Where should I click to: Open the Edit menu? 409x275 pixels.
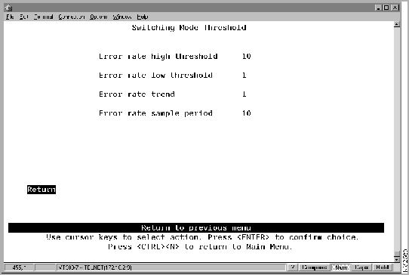tap(23, 17)
